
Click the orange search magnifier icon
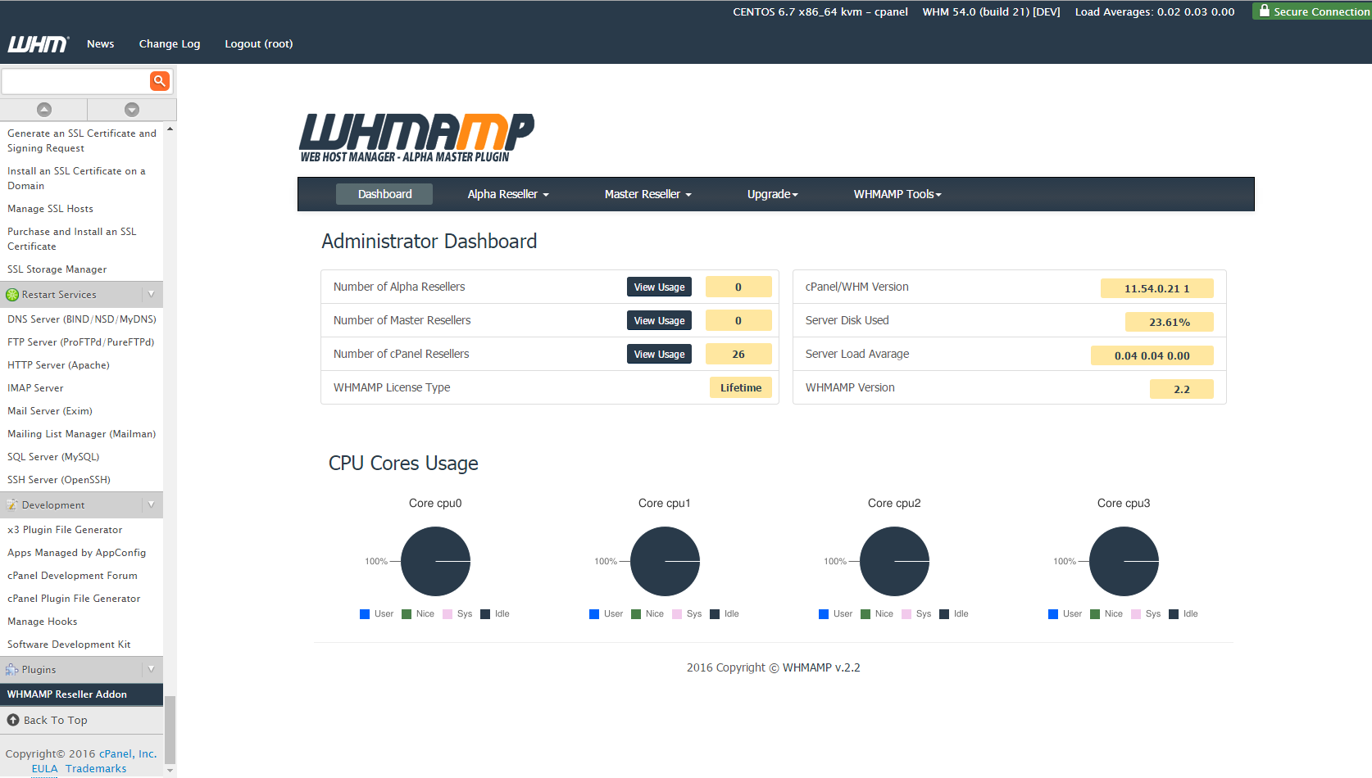click(x=159, y=81)
